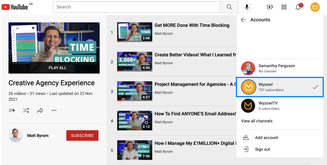Switch to the WyzowlTV channel

tap(280, 106)
